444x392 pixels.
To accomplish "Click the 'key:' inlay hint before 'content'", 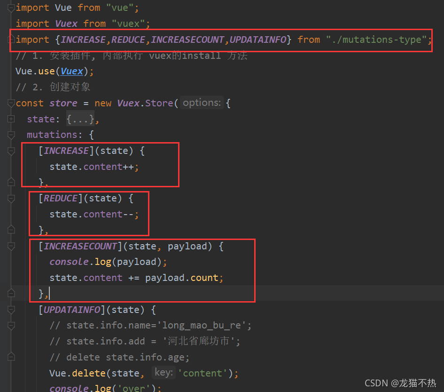I will tap(164, 372).
